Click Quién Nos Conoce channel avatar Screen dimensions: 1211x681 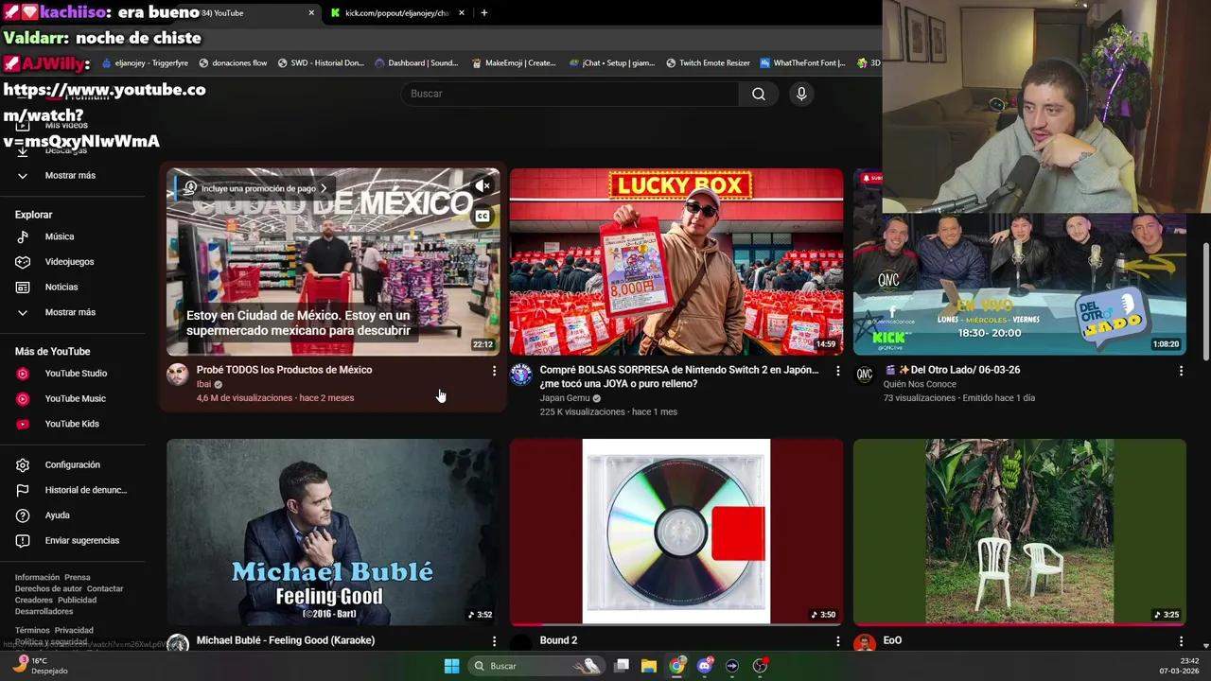tap(865, 375)
